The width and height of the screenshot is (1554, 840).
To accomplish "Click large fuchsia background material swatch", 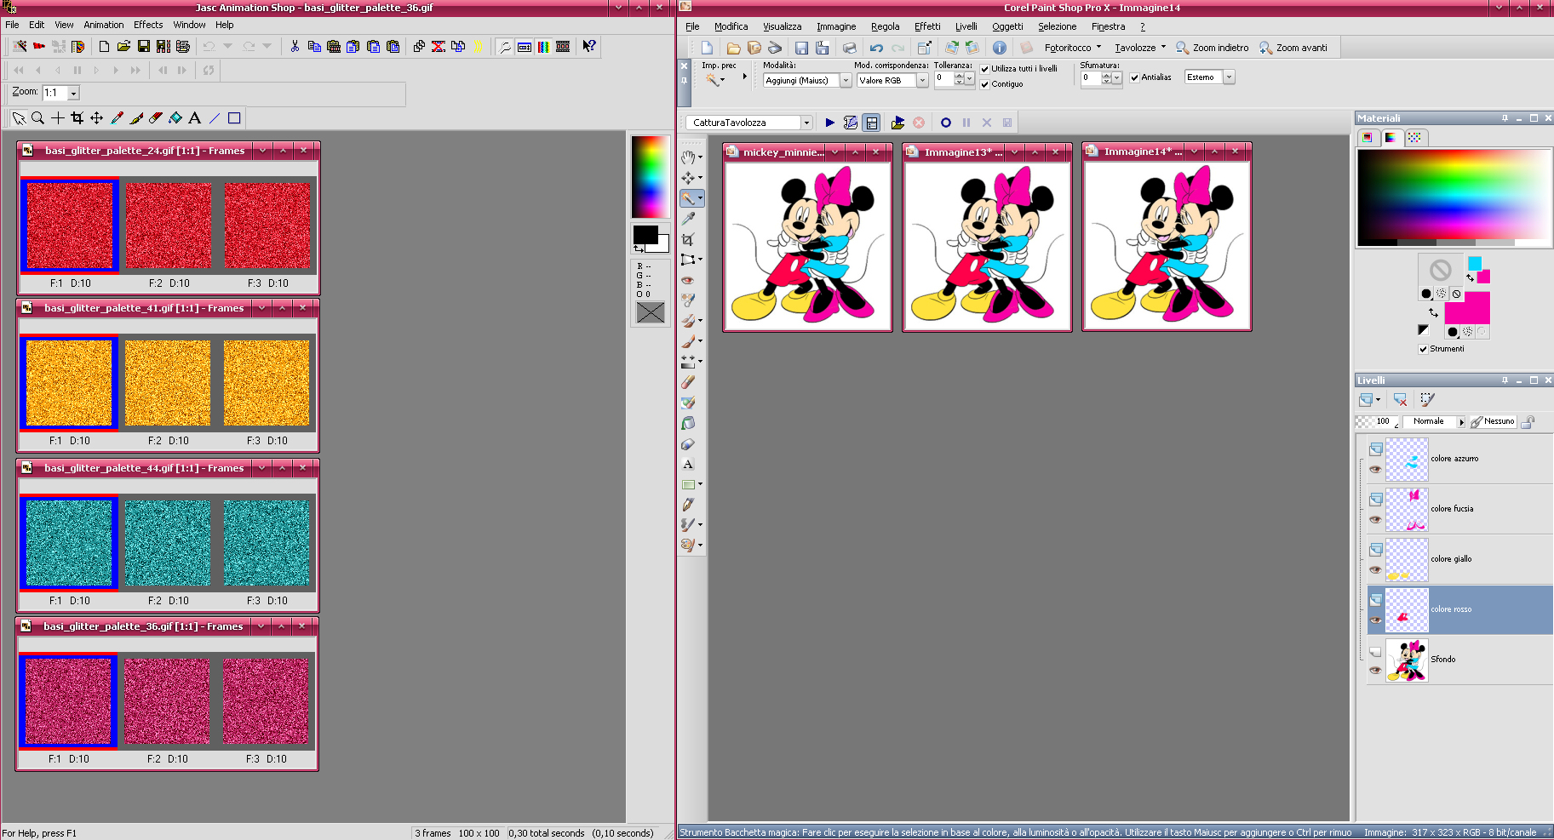I will coord(1467,307).
